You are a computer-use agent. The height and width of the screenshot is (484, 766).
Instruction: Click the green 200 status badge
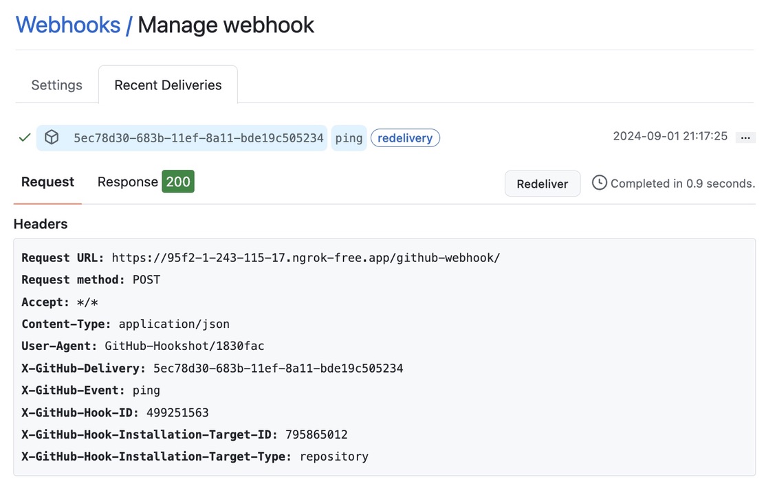click(178, 181)
